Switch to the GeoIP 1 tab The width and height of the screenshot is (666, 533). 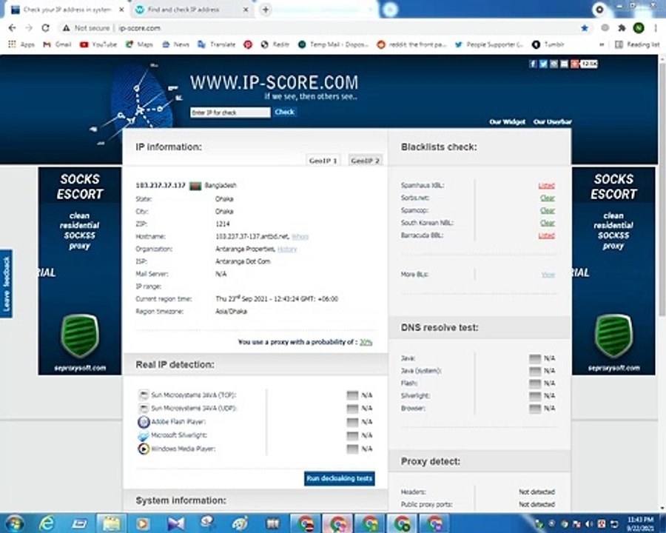[x=323, y=160]
